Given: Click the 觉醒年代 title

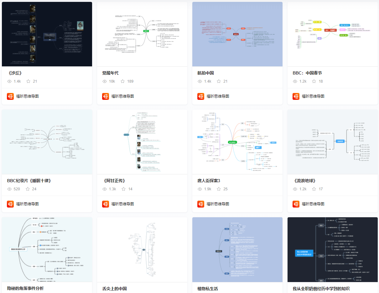Looking at the screenshot, I should [x=110, y=73].
